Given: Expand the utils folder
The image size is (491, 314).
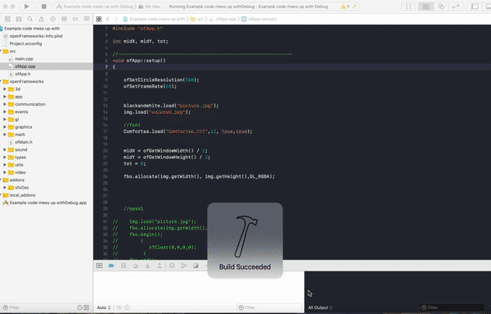Looking at the screenshot, I should (5, 165).
